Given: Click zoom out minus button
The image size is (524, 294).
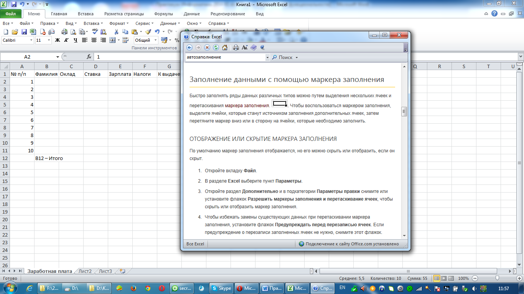Looking at the screenshot, I should click(475, 278).
